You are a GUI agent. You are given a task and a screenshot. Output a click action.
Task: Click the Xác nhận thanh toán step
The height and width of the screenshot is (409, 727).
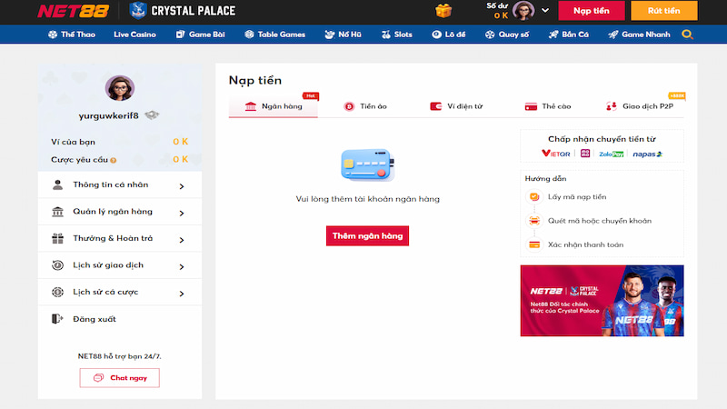585,244
